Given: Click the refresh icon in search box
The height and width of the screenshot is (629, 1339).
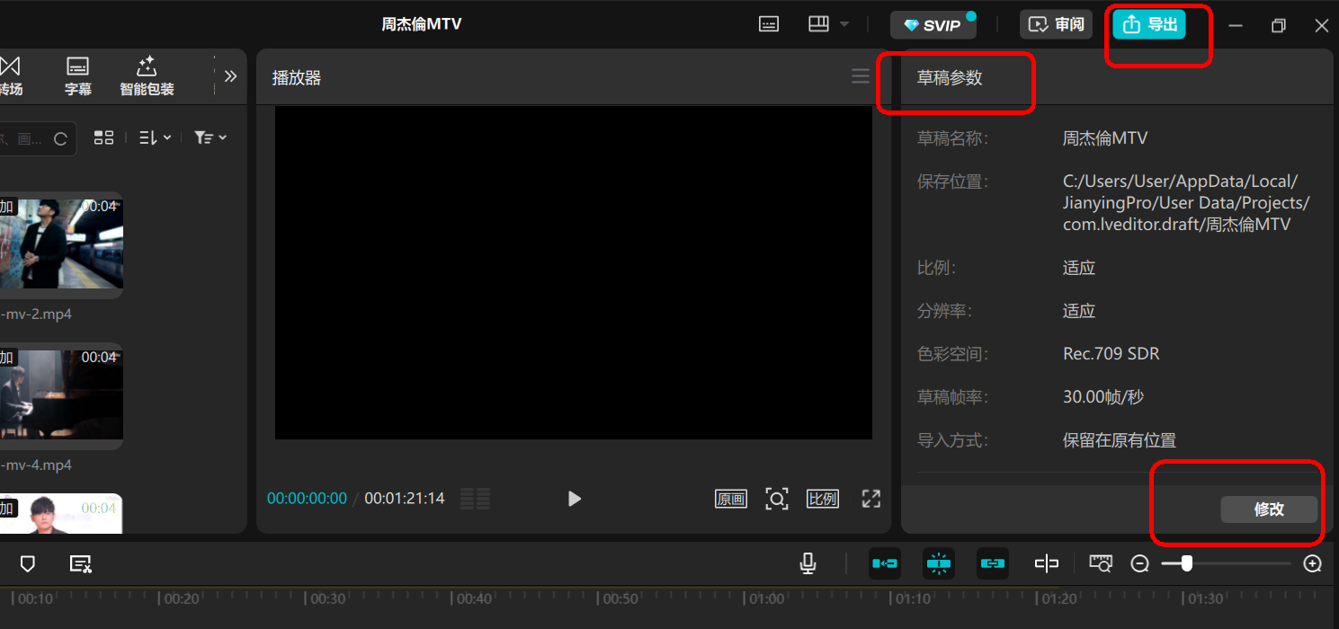Looking at the screenshot, I should (61, 138).
